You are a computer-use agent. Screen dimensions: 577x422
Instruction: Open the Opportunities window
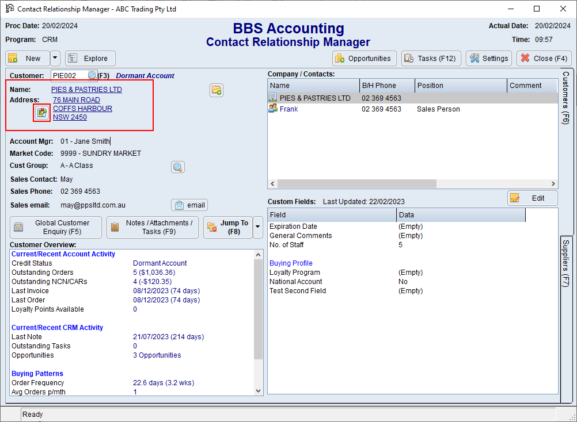click(x=365, y=58)
